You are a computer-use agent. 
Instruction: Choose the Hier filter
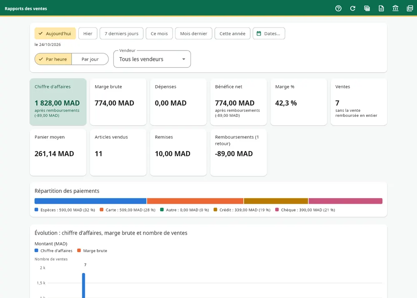(88, 33)
